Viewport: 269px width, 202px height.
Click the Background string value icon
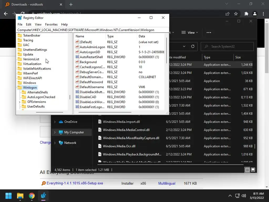point(77,62)
